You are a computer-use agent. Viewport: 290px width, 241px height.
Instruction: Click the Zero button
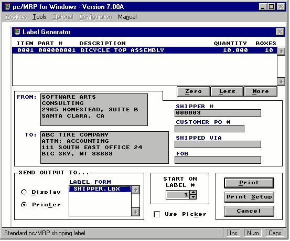point(194,91)
